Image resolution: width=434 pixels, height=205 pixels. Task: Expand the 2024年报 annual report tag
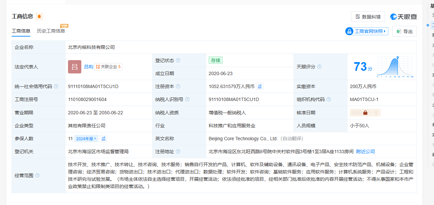(x=86, y=139)
